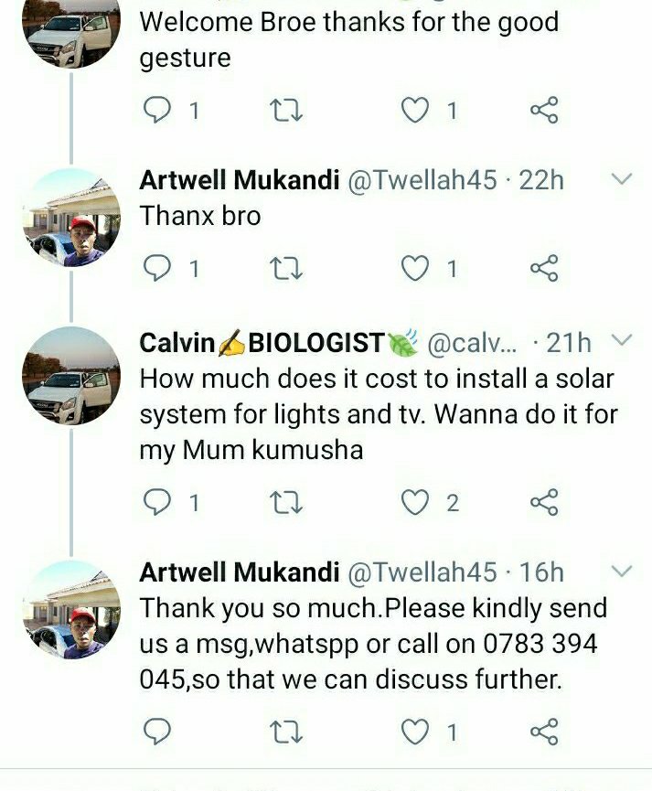Like the "Thanx bro" tweet
Viewport: 652px width, 791px height.
(417, 269)
